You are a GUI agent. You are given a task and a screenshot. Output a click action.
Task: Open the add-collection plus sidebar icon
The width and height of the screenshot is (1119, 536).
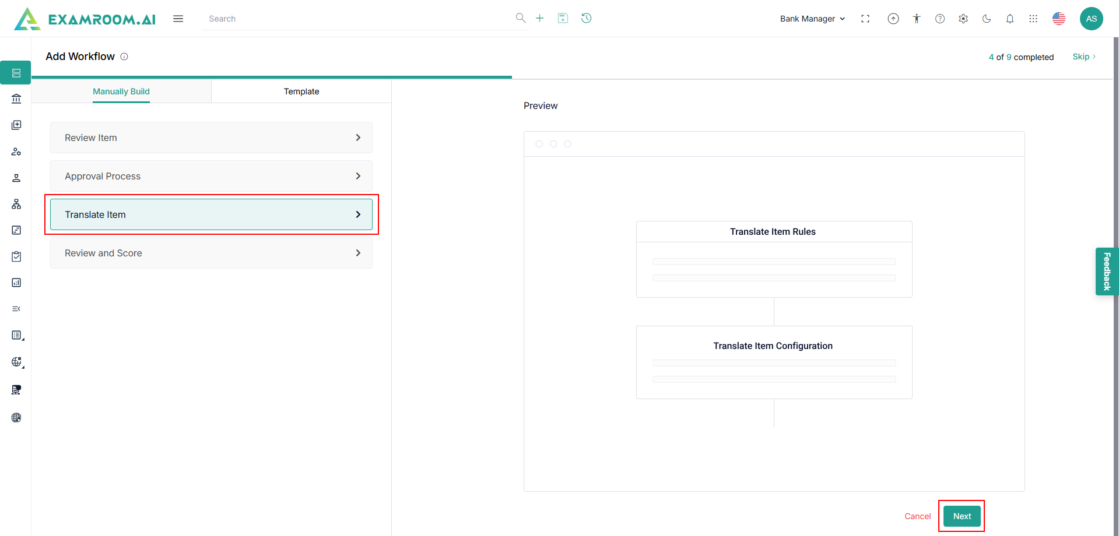[16, 125]
